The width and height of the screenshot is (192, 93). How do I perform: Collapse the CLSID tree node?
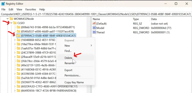(11, 23)
